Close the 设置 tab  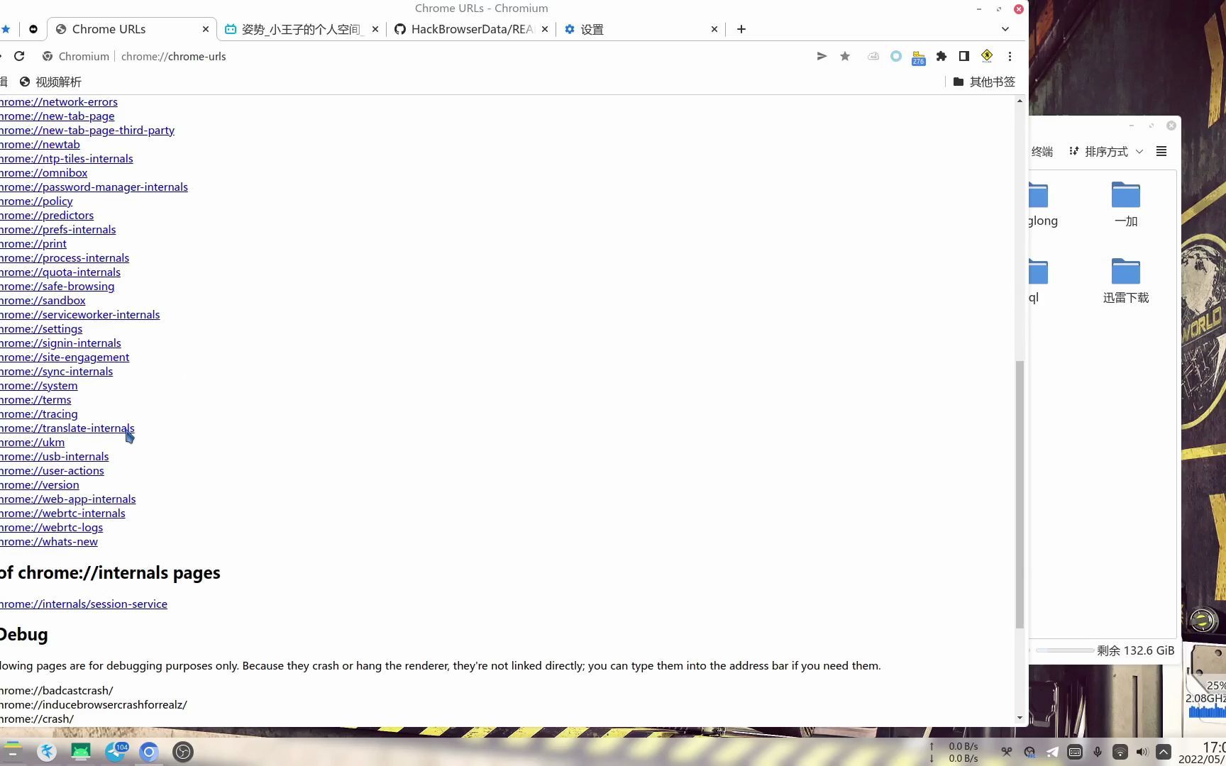coord(714,29)
